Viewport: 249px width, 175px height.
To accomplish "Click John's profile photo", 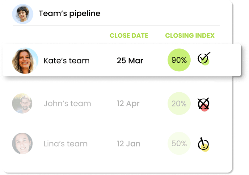I will [22, 103].
